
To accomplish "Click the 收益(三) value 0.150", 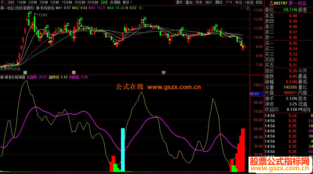I will coord(292,110).
